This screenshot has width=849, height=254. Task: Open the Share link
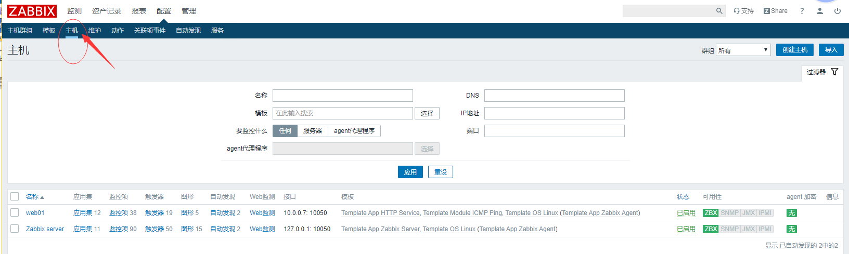tap(775, 11)
